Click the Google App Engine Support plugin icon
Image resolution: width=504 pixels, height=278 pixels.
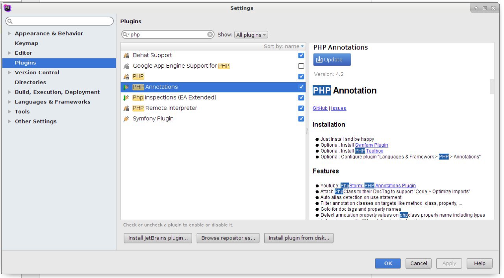tap(126, 66)
